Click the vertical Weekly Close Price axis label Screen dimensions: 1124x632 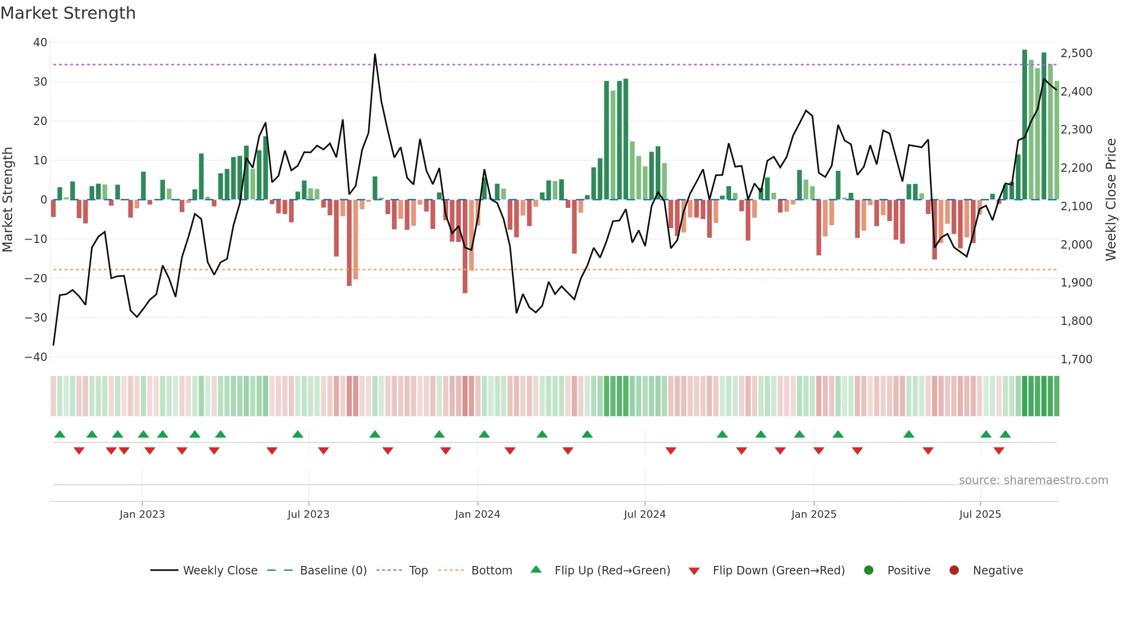coord(1111,199)
